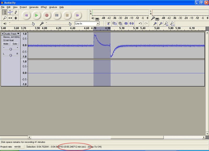This screenshot has width=209, height=151.
Task: Select the Selection (I-beam) tool
Action: pyautogui.click(x=5, y=12)
